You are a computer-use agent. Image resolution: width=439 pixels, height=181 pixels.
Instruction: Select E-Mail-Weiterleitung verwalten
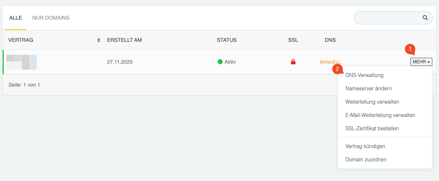[380, 115]
